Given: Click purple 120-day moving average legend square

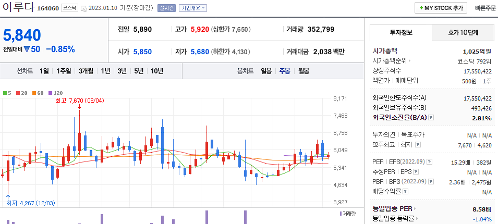Looking at the screenshot, I should 50,93.
